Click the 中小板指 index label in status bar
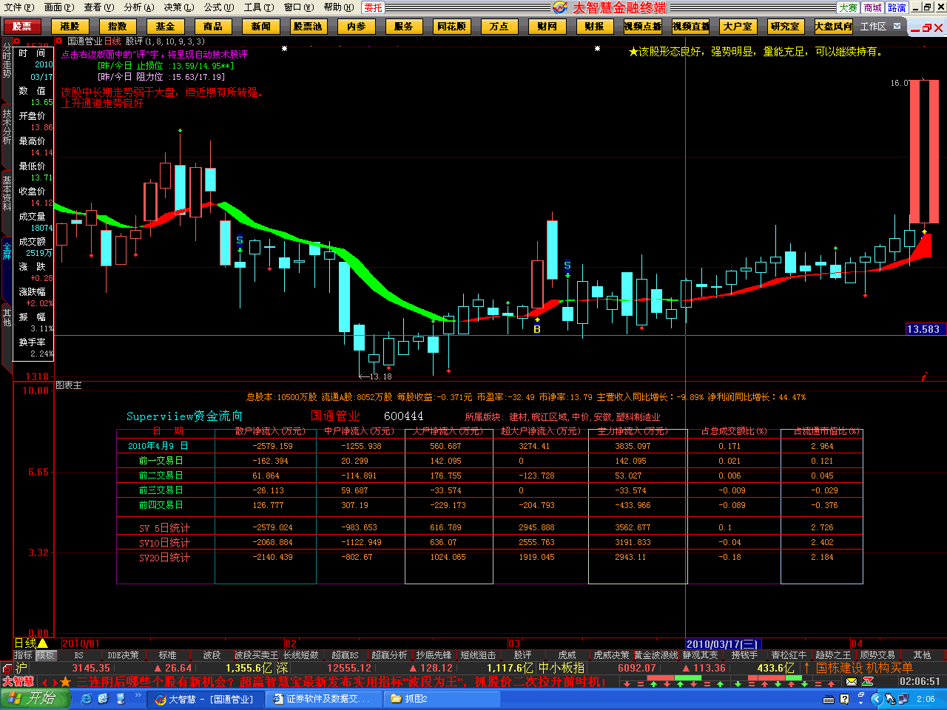Viewport: 947px width, 710px height. coord(562,668)
